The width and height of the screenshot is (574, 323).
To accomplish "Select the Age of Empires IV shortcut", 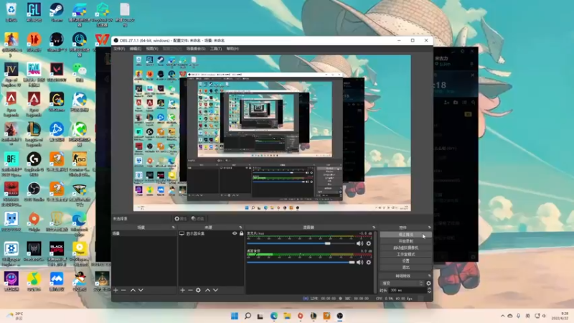I will click(11, 75).
